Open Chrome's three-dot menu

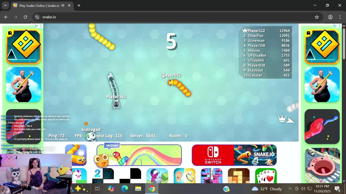point(340,17)
